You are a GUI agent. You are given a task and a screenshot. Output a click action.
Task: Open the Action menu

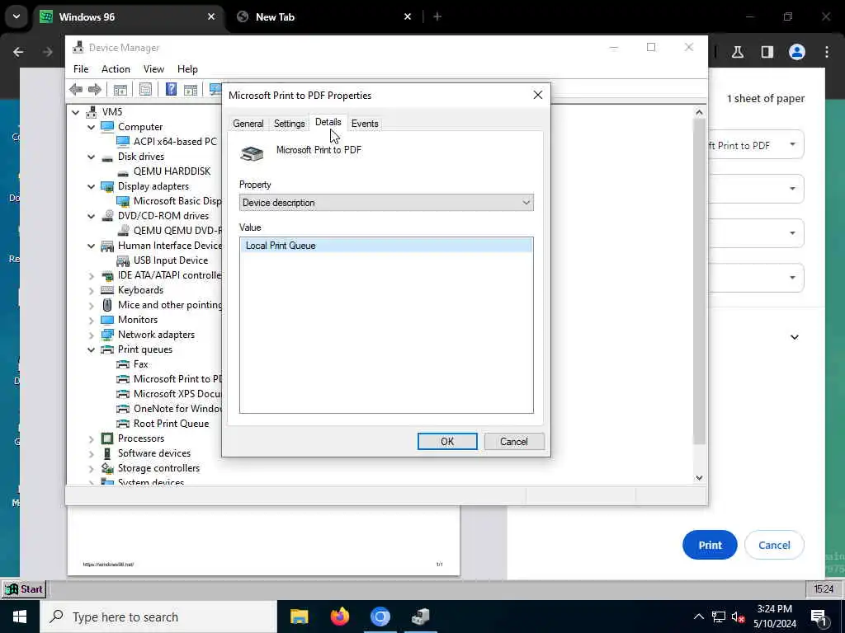[116, 69]
